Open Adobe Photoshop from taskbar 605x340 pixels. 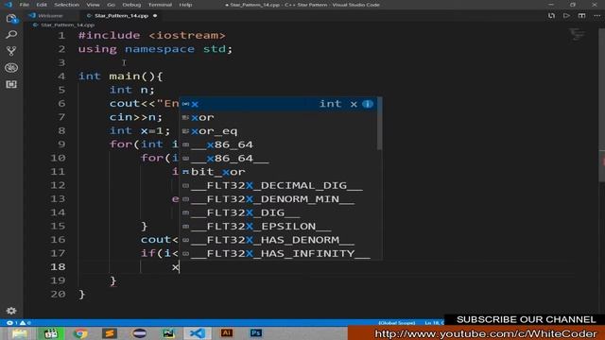[x=256, y=333]
